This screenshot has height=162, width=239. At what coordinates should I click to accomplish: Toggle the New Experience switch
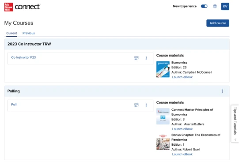(x=204, y=6)
